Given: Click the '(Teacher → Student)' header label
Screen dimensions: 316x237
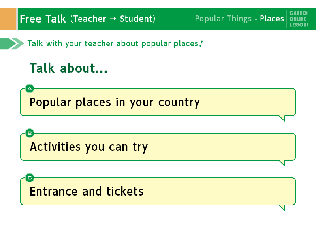Looking at the screenshot, I should pos(113,19).
